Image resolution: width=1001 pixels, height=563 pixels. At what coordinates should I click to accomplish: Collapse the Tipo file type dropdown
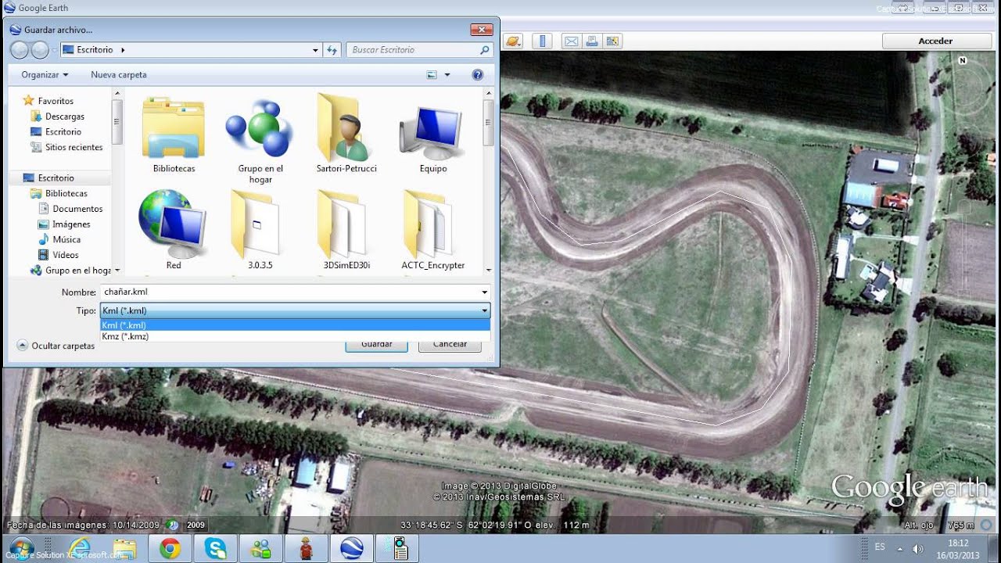[485, 310]
